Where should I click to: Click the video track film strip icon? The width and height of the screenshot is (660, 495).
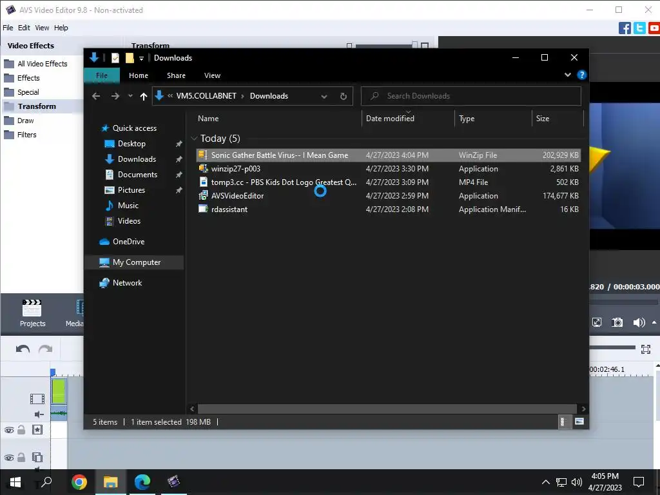(x=37, y=398)
